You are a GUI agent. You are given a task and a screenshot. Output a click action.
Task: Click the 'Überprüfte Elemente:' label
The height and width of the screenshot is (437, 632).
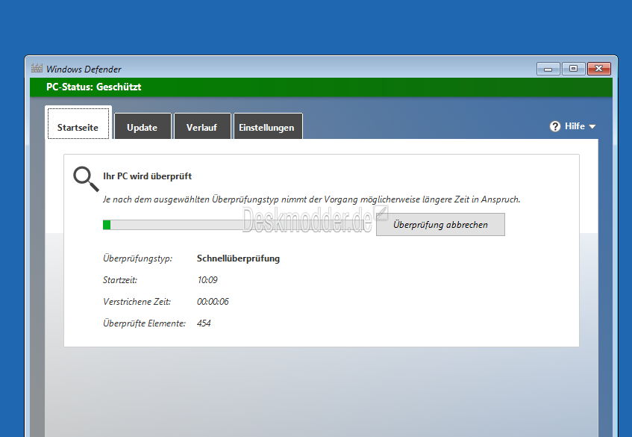pyautogui.click(x=144, y=323)
